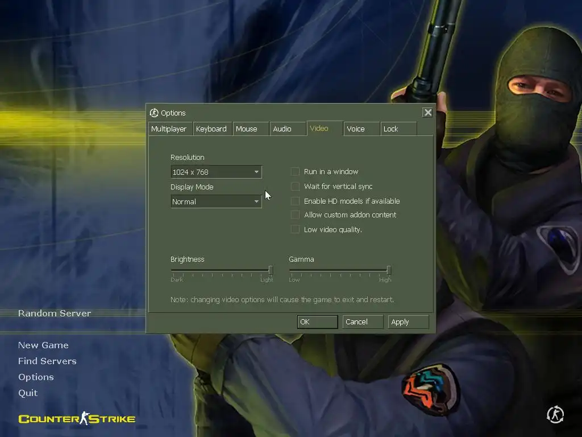582x437 pixels.
Task: Click the Steam-style logo icon at bottom right
Action: click(x=555, y=414)
